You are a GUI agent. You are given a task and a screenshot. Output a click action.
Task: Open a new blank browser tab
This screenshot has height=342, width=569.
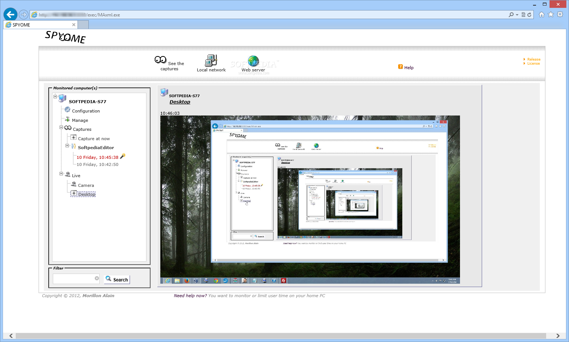pyautogui.click(x=83, y=25)
